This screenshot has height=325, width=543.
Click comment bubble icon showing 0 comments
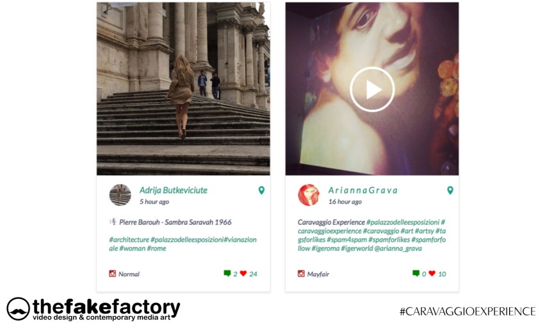[416, 273]
